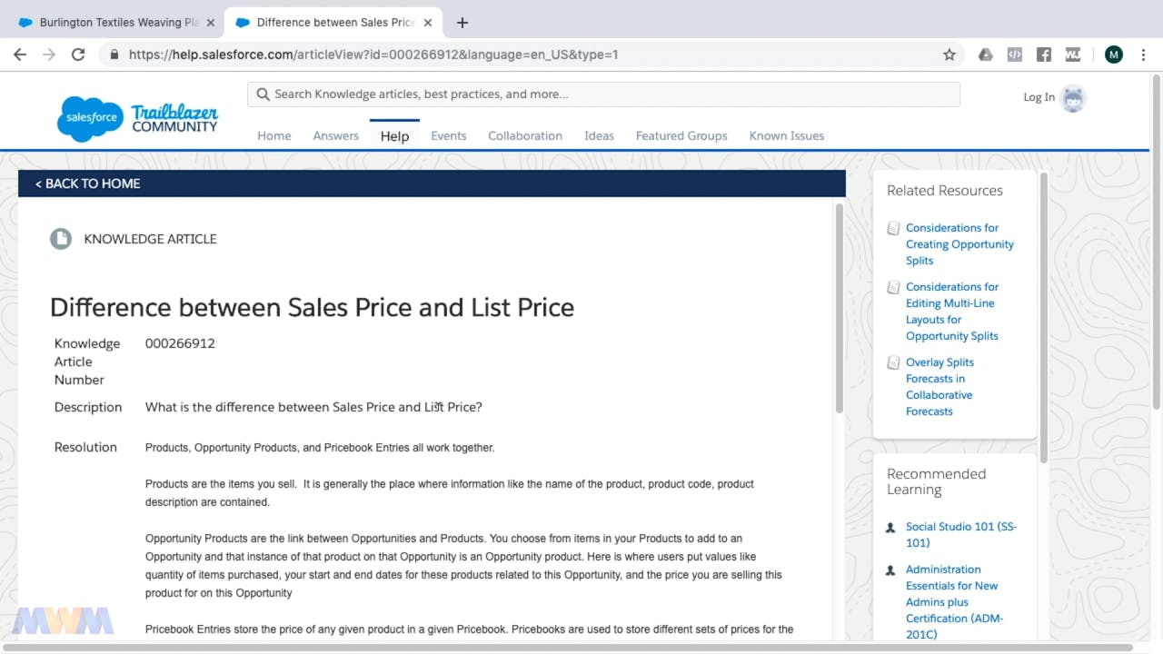Click the article title heading
Screen dimensions: 1163x654
pyautogui.click(x=312, y=307)
